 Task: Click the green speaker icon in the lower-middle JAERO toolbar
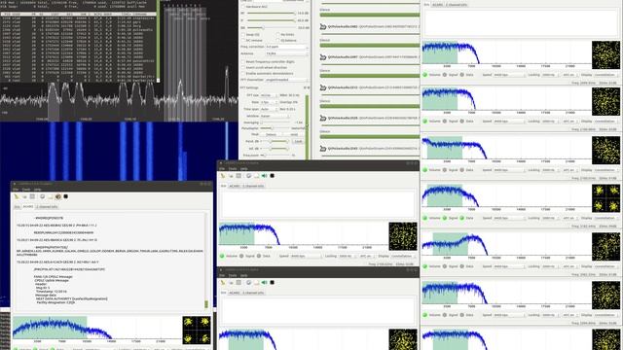point(264,283)
